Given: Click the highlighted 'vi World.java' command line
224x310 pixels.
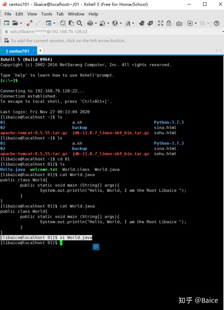Looking at the screenshot, I should tap(46, 237).
